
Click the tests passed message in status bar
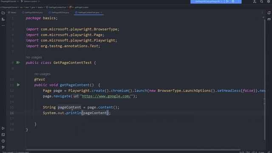point(16,152)
